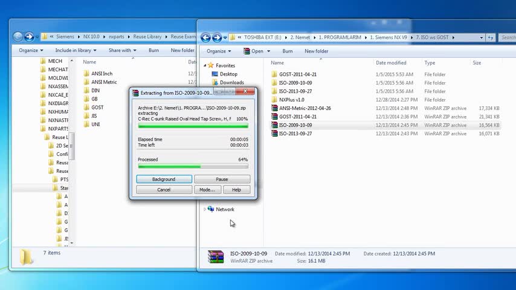The image size is (516, 290).
Task: Go forward in the left Explorer window
Action: 29,36
